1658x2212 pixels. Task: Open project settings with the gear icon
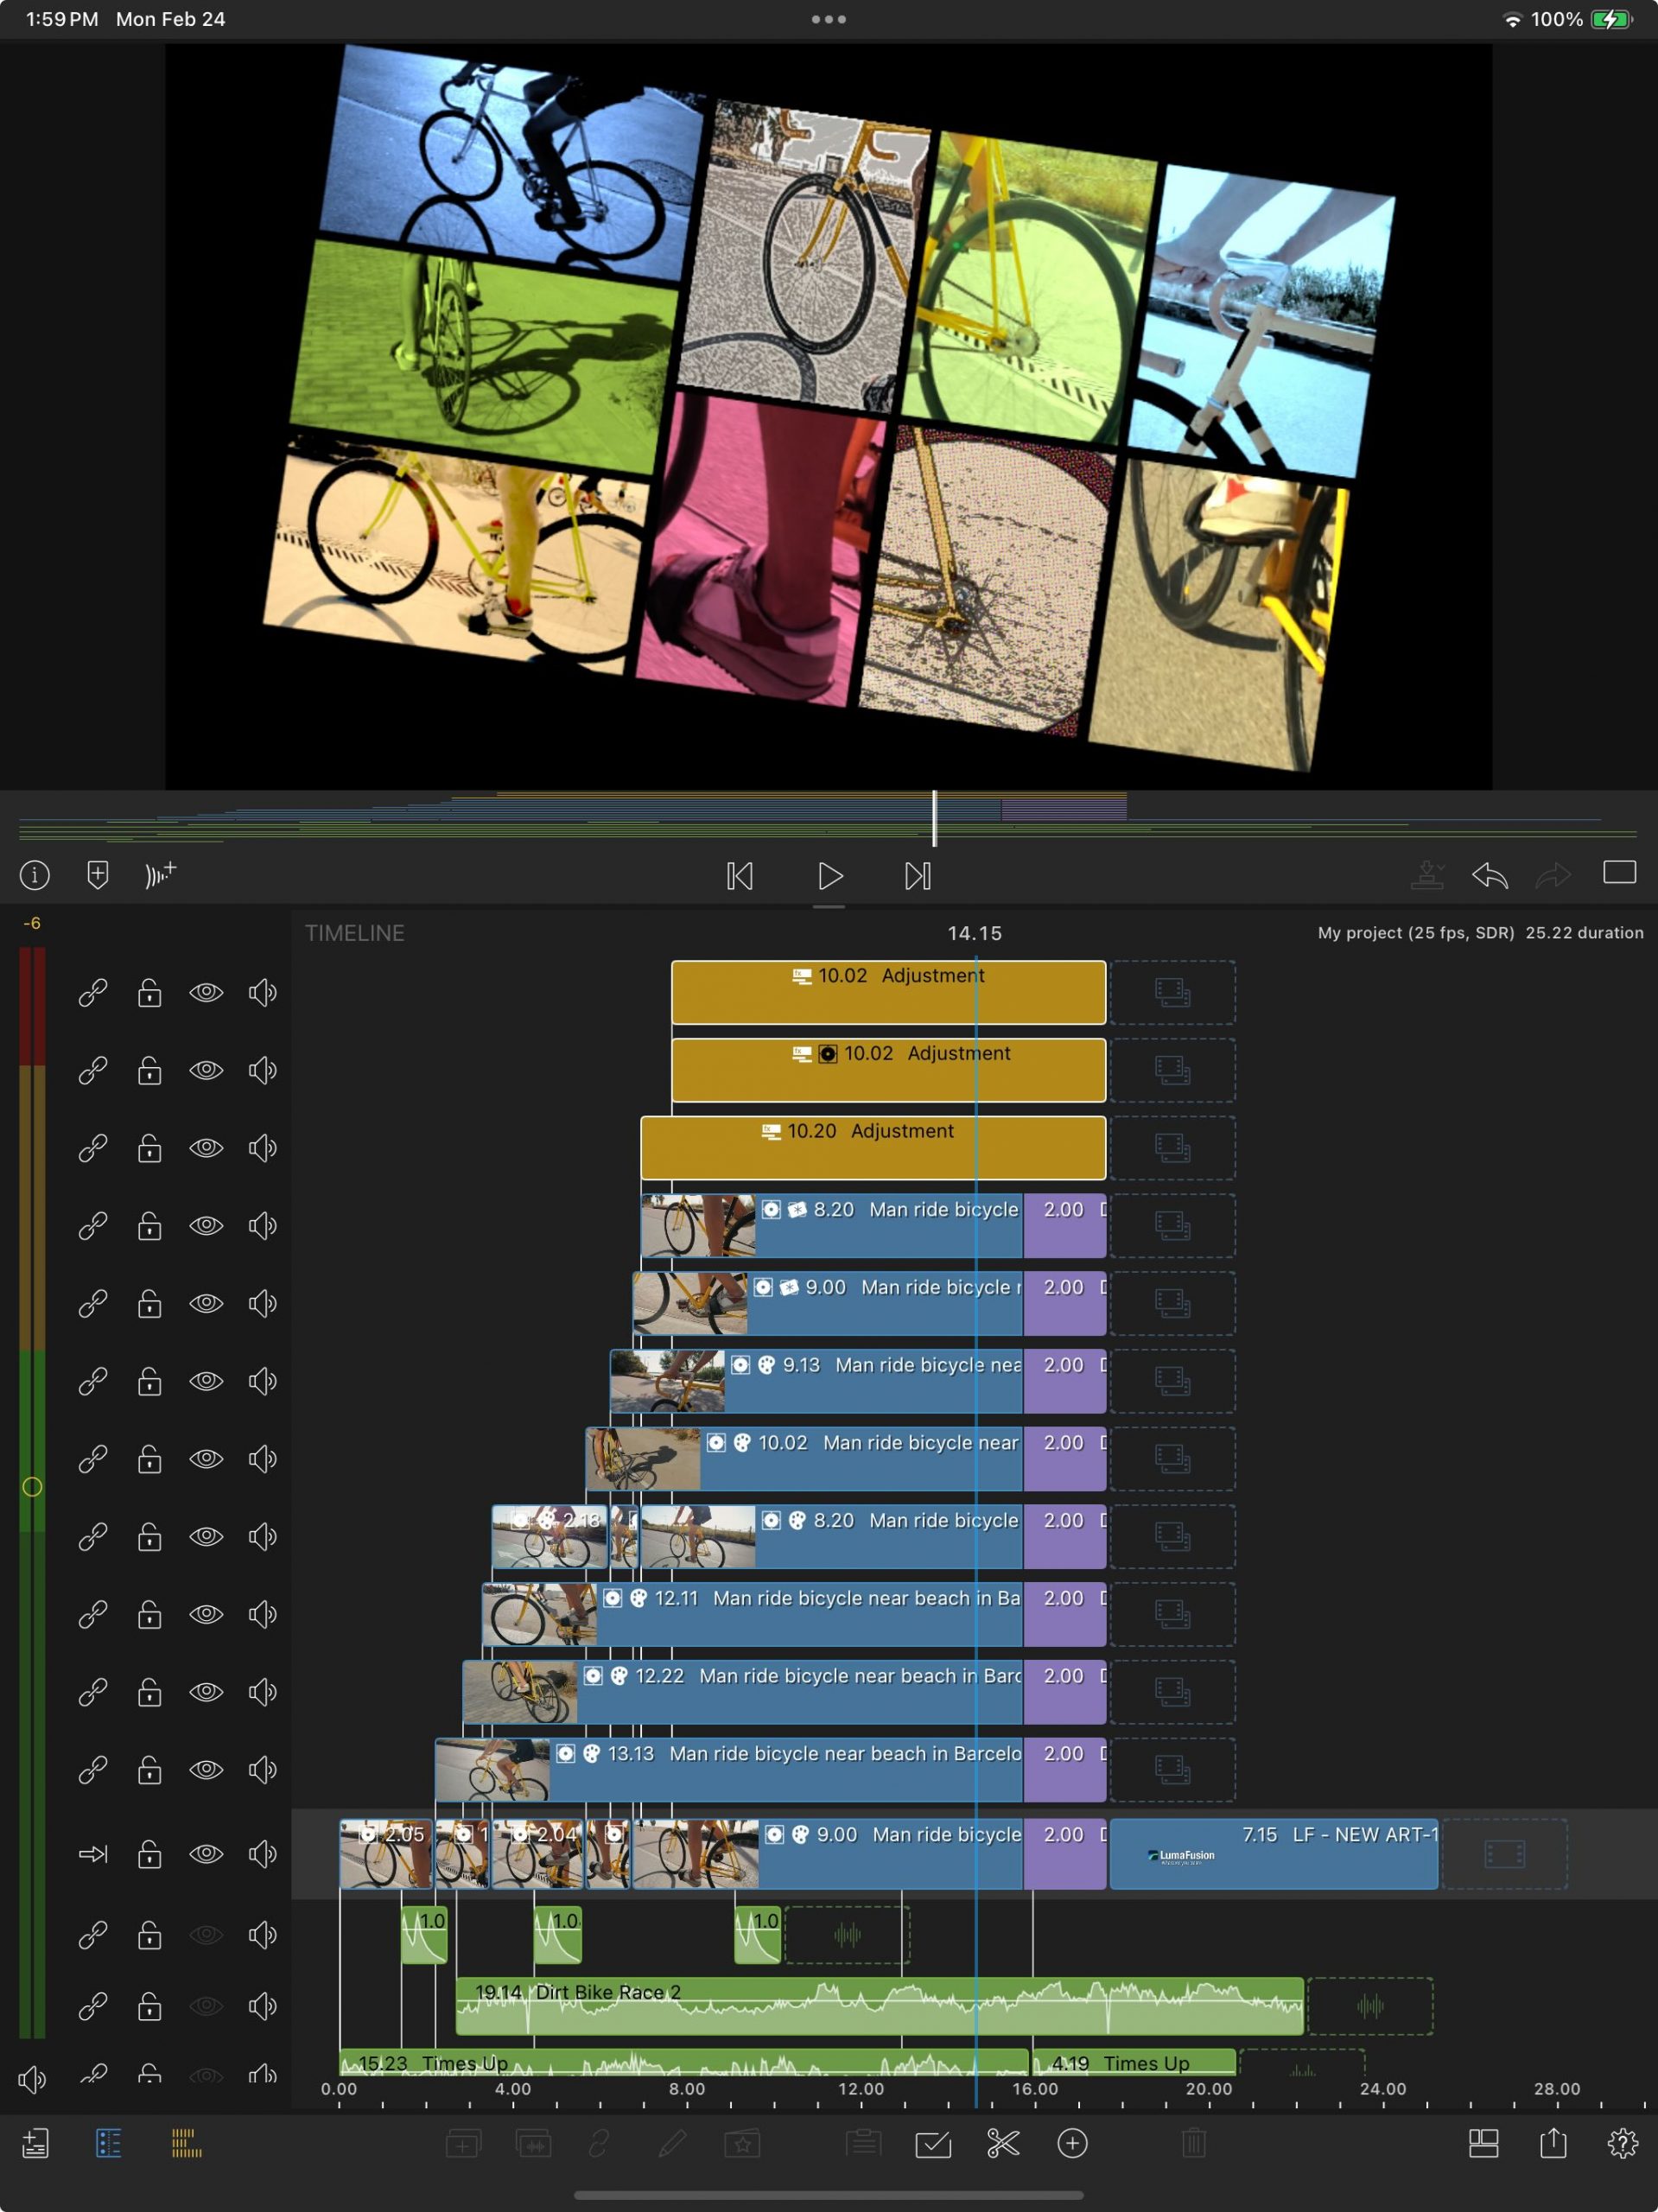(1622, 2143)
